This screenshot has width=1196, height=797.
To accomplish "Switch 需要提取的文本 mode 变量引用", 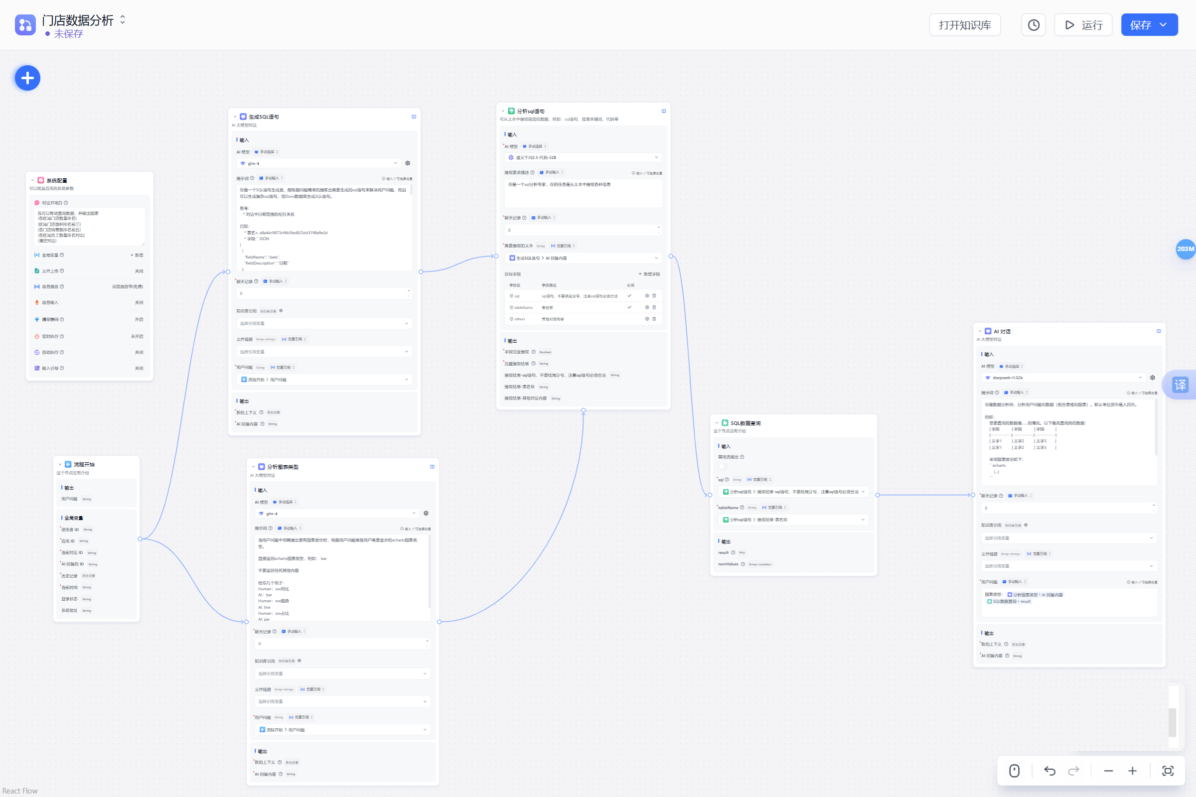I will tap(563, 246).
